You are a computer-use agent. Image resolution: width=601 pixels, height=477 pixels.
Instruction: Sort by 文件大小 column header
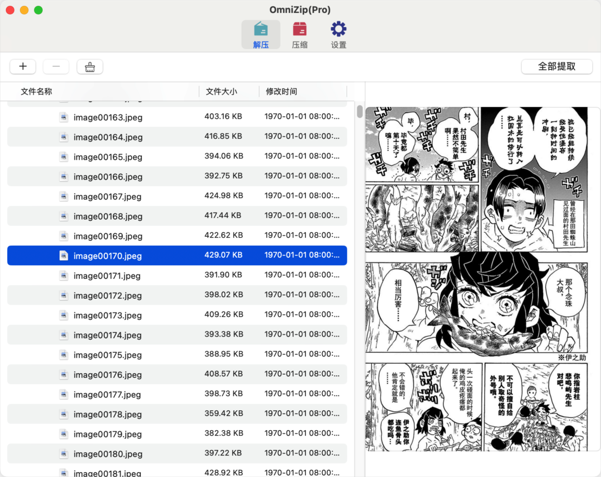point(222,91)
